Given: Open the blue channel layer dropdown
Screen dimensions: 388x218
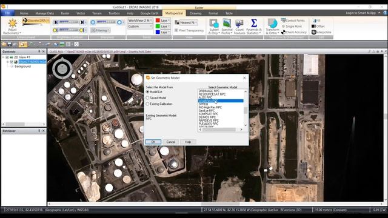Looking at the screenshot, I should point(166,32).
